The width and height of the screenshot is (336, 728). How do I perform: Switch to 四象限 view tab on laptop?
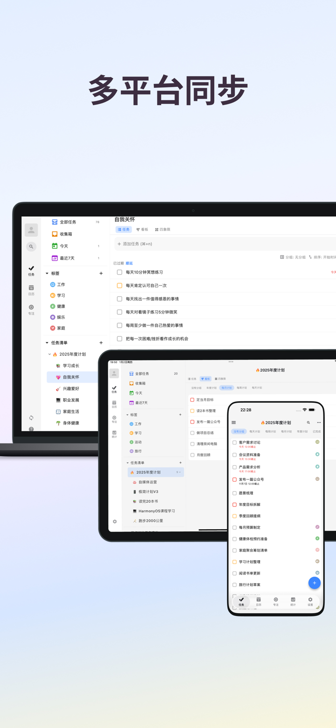163,229
